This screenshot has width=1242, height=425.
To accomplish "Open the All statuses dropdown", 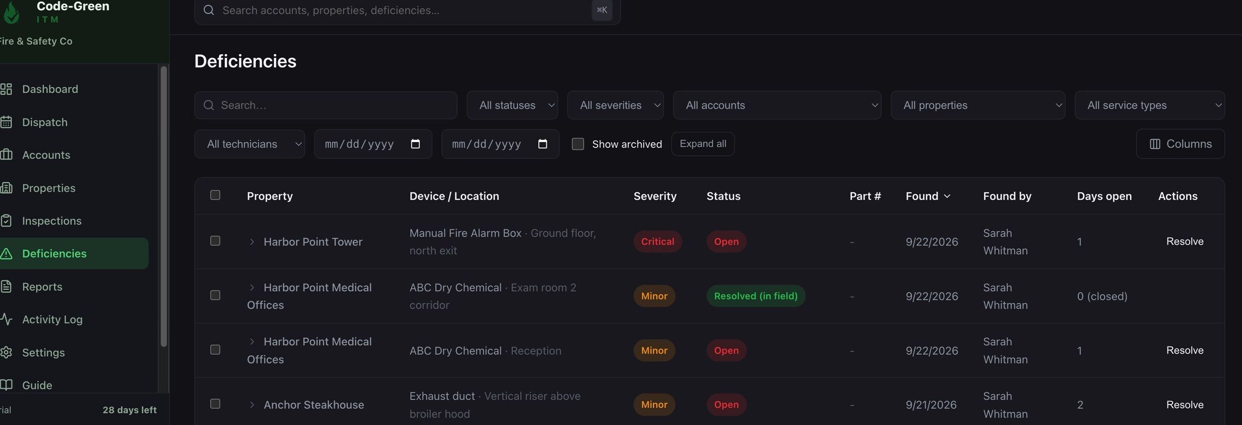I will (x=512, y=105).
